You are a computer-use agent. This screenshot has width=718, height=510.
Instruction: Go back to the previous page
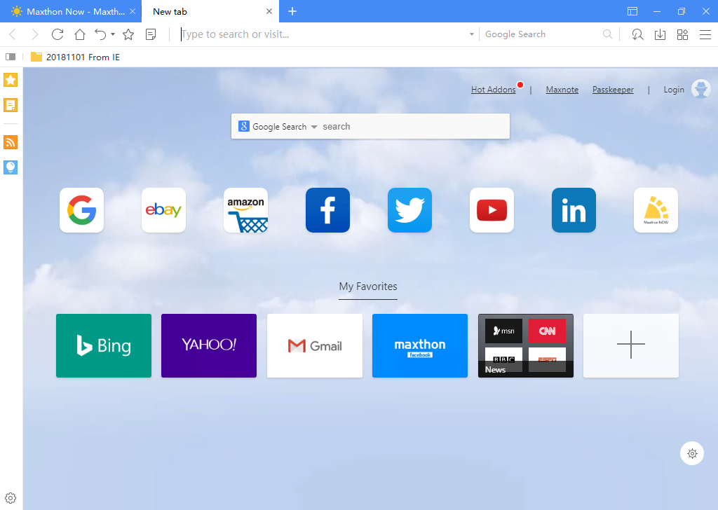click(x=13, y=34)
